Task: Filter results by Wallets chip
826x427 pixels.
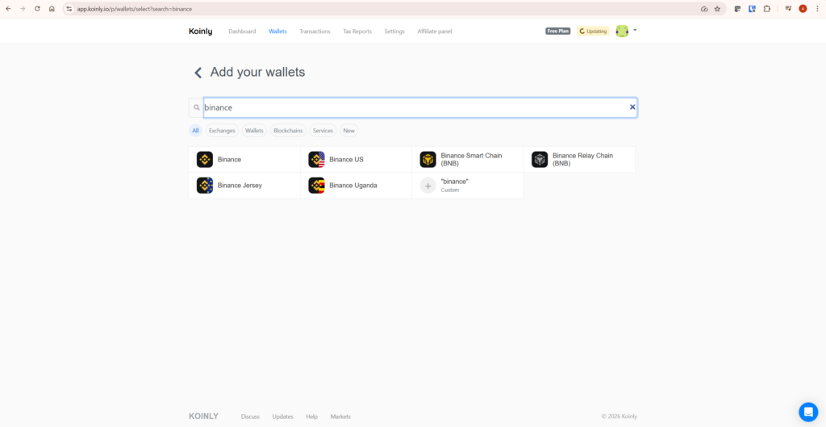Action: click(254, 130)
